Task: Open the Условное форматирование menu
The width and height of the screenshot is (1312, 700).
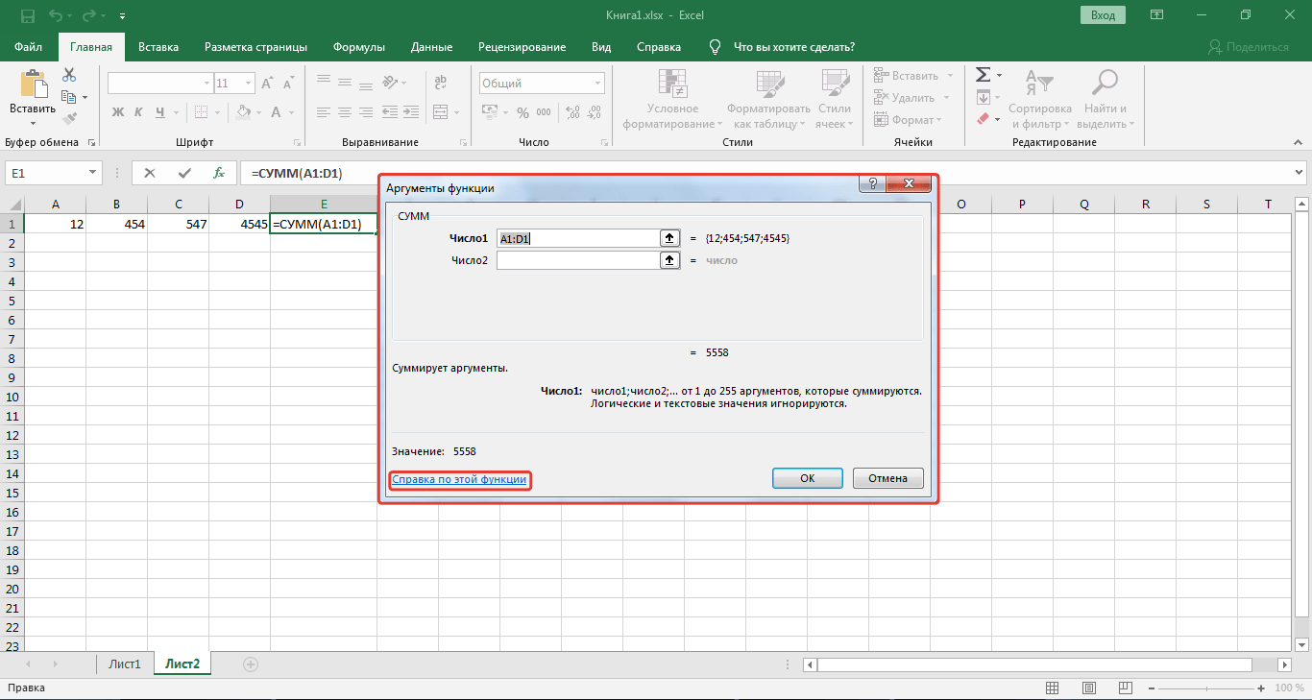Action: click(x=672, y=100)
